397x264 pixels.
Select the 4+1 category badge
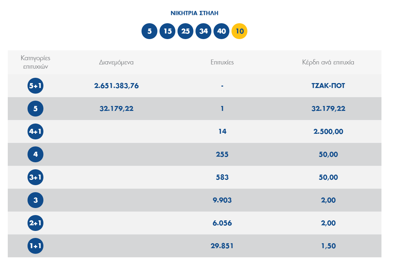pos(35,132)
